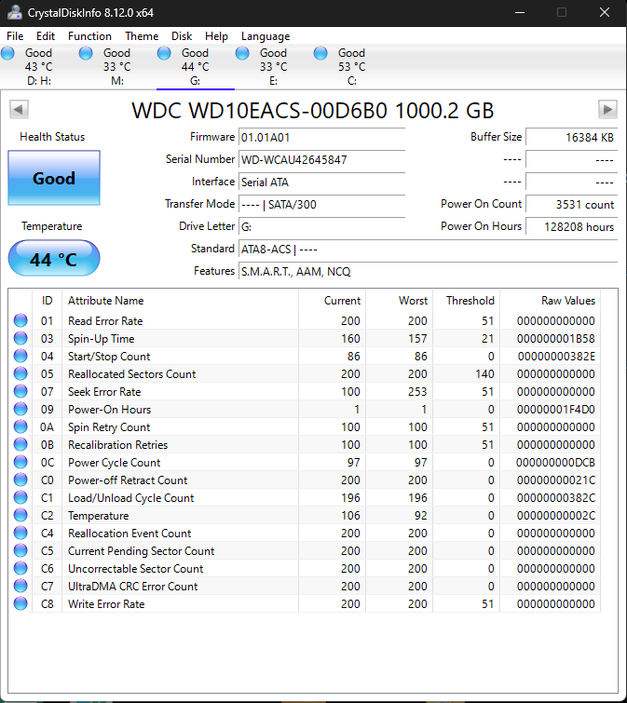627x703 pixels.
Task: Click status orb for UltraDMA CRC Error Count
Action: tap(20, 586)
